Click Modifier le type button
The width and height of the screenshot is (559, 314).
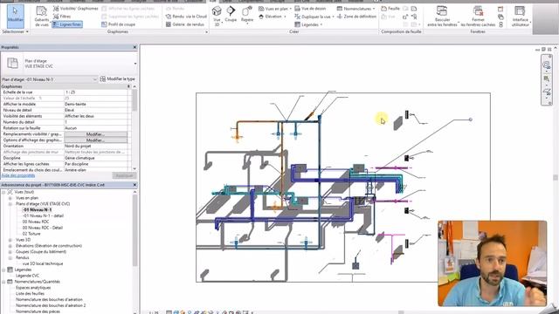point(117,79)
